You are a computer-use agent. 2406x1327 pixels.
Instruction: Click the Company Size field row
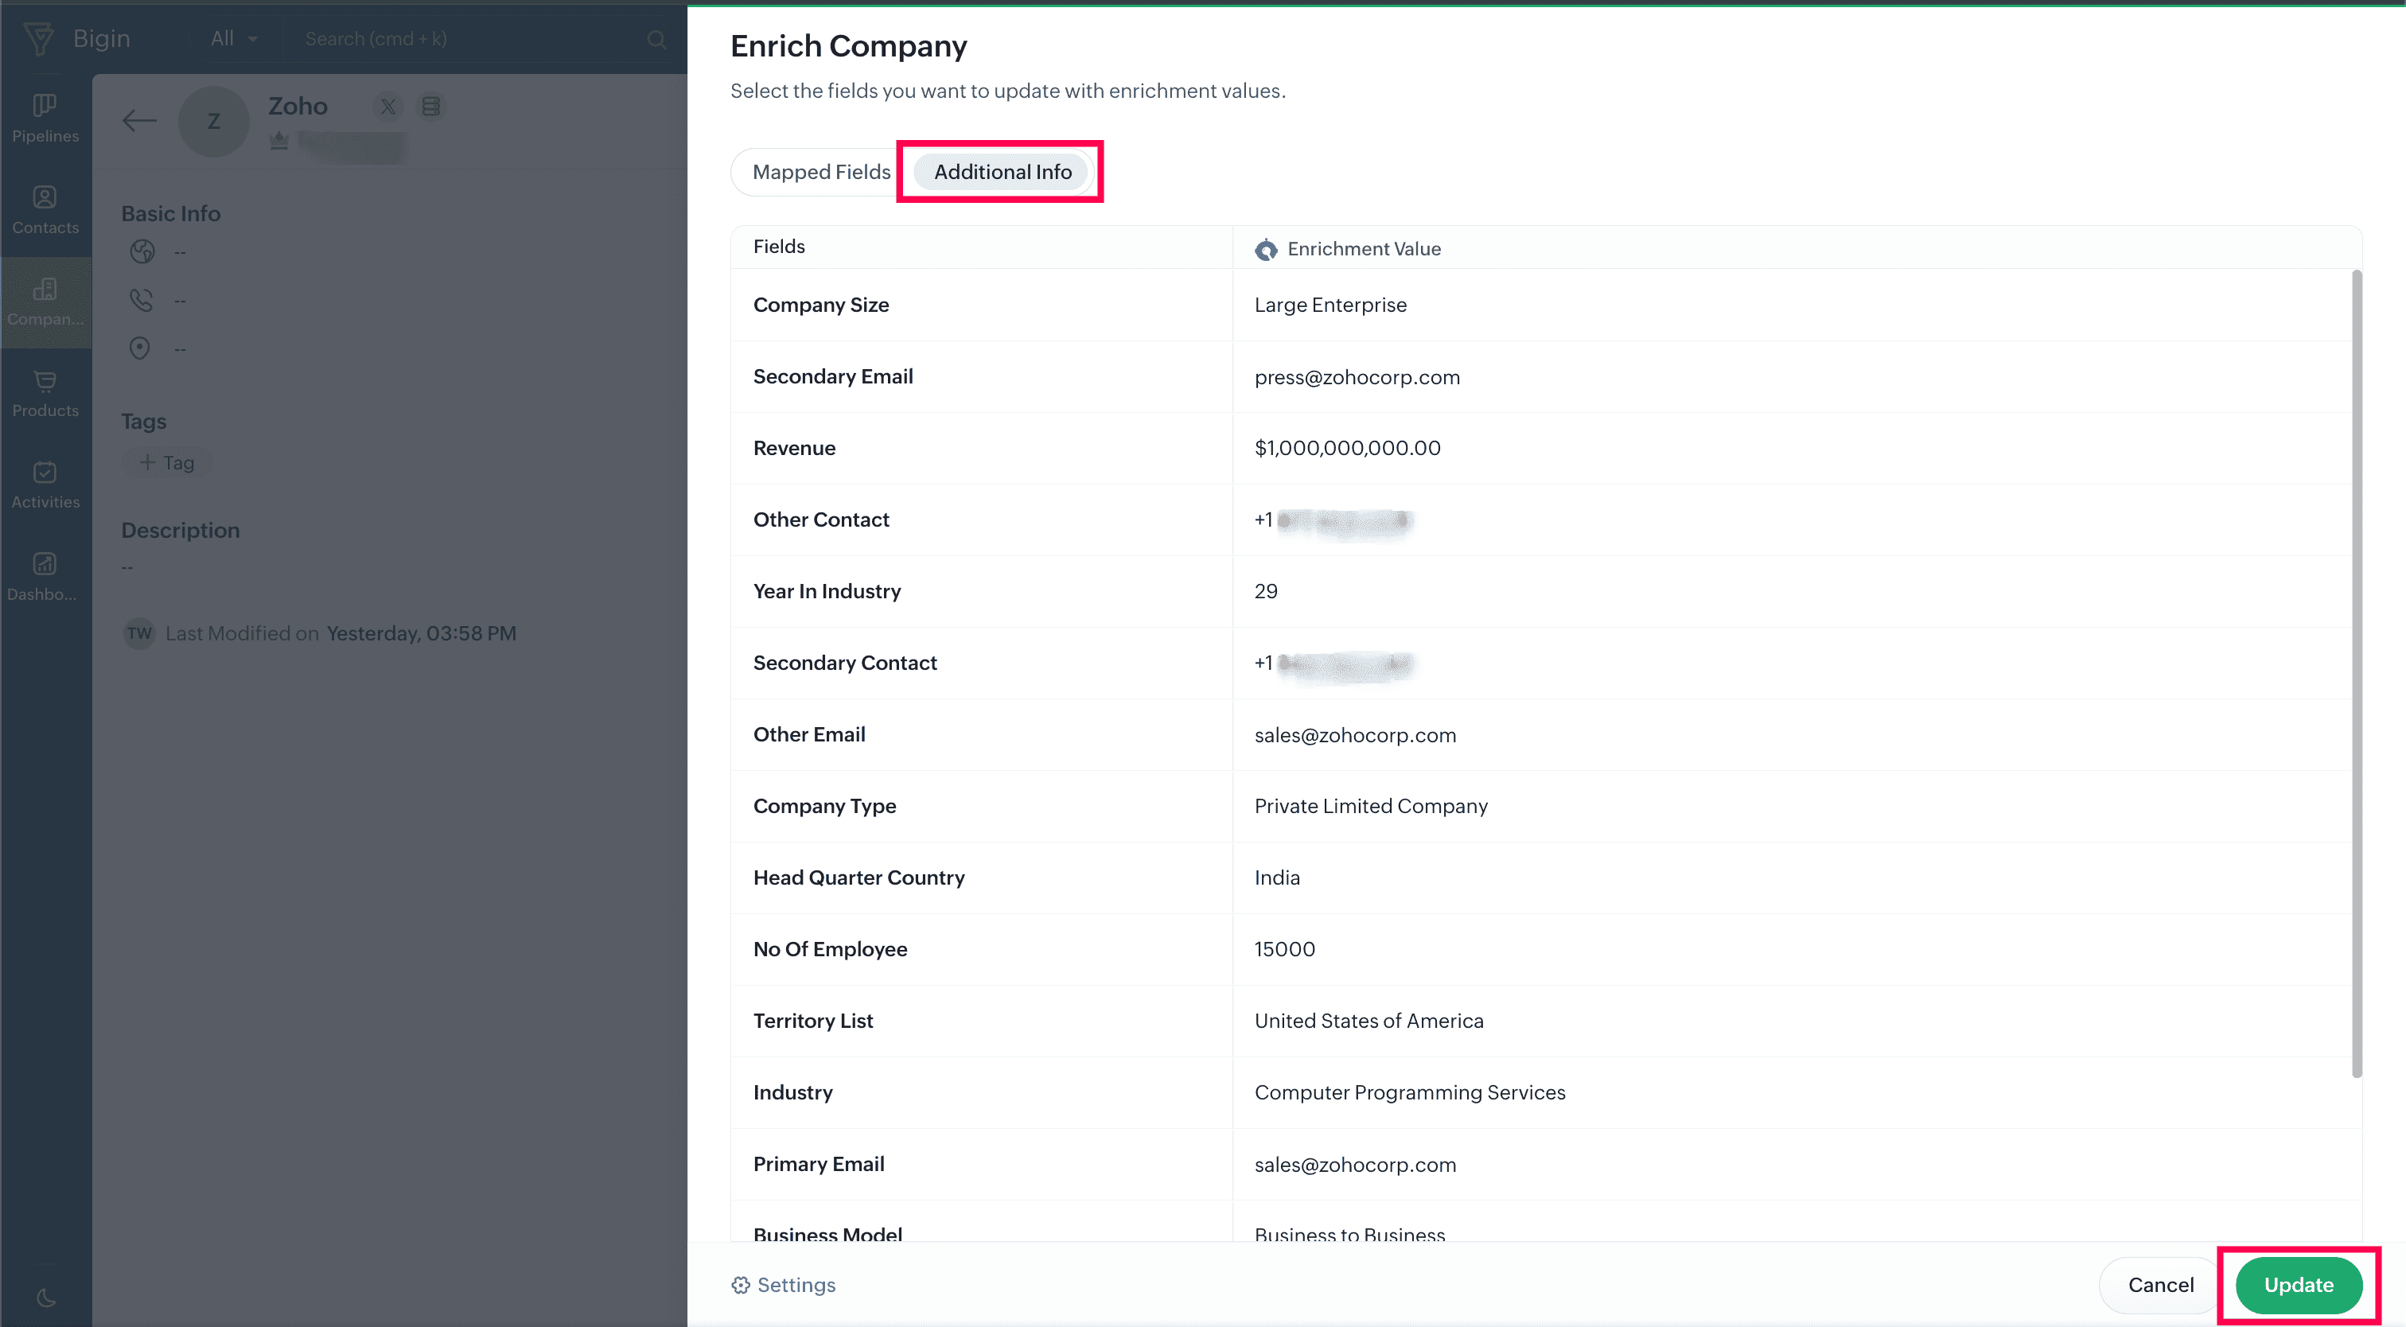pos(981,305)
